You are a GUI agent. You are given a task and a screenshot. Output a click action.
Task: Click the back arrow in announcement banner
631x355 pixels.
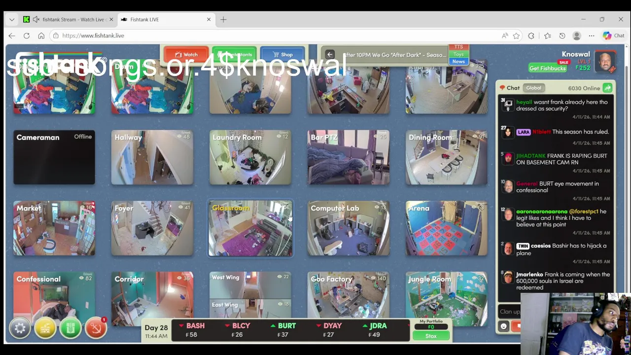coord(330,55)
